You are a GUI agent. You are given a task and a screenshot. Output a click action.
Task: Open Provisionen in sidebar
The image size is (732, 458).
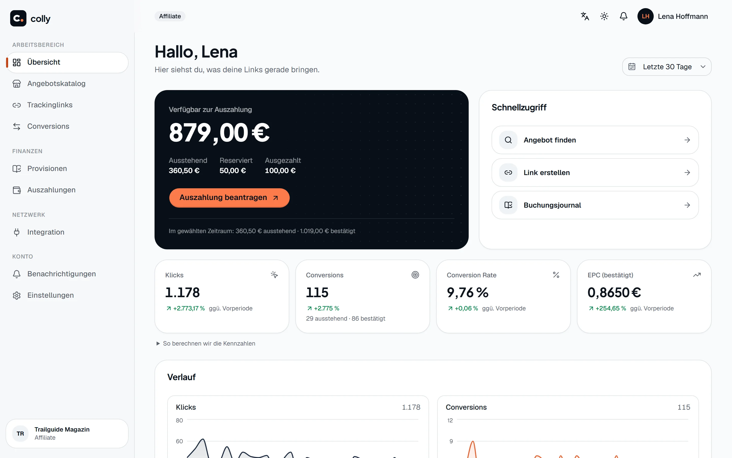(x=67, y=168)
